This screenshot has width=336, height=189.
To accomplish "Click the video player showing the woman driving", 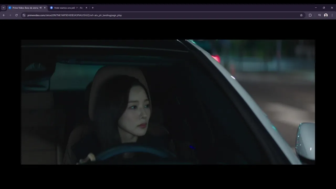I will tap(168, 102).
